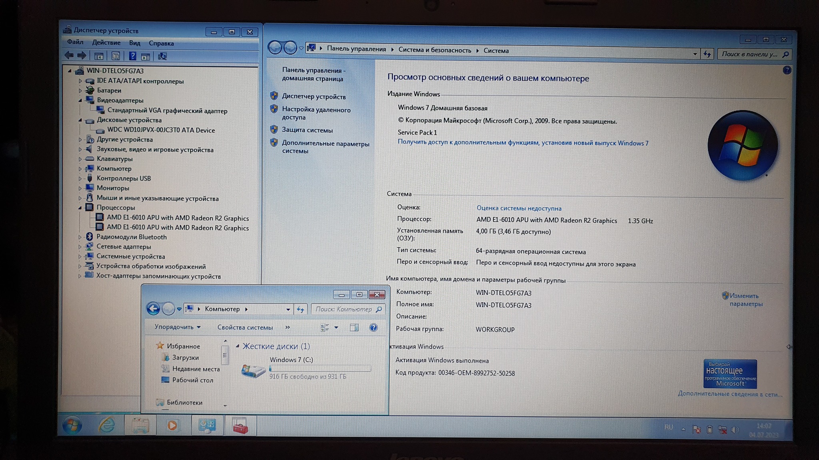Screen dimensions: 819x460
Task: Open Internet Explorer from the taskbar
Action: coord(106,425)
